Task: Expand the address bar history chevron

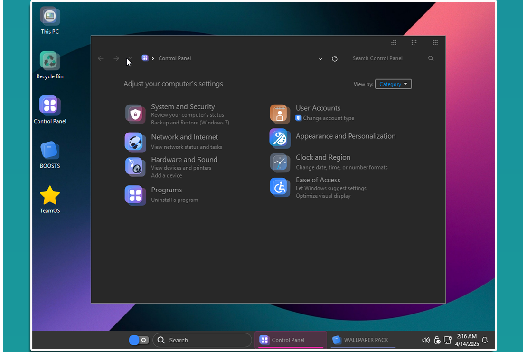Action: pos(320,59)
